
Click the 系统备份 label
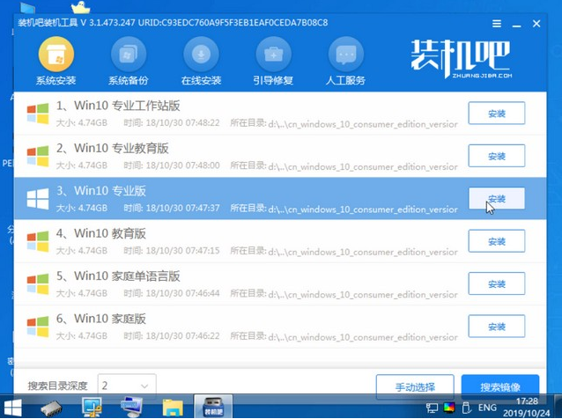click(x=129, y=80)
